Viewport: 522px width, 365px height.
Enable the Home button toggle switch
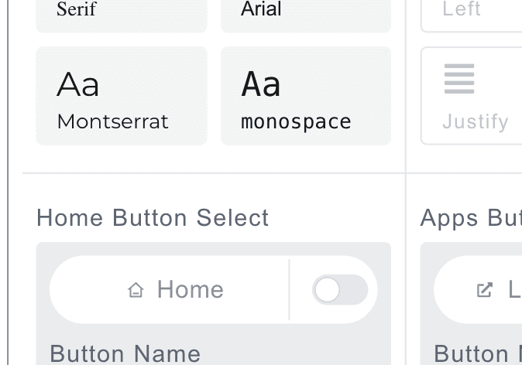coord(339,290)
